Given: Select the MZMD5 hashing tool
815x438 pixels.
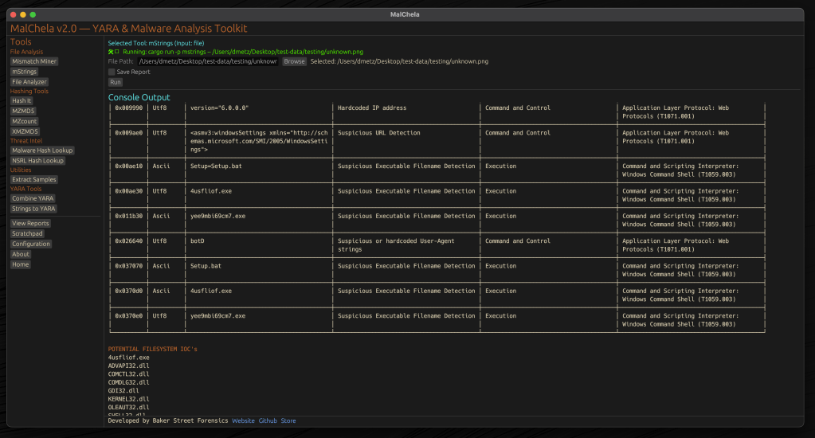Looking at the screenshot, I should pyautogui.click(x=24, y=111).
